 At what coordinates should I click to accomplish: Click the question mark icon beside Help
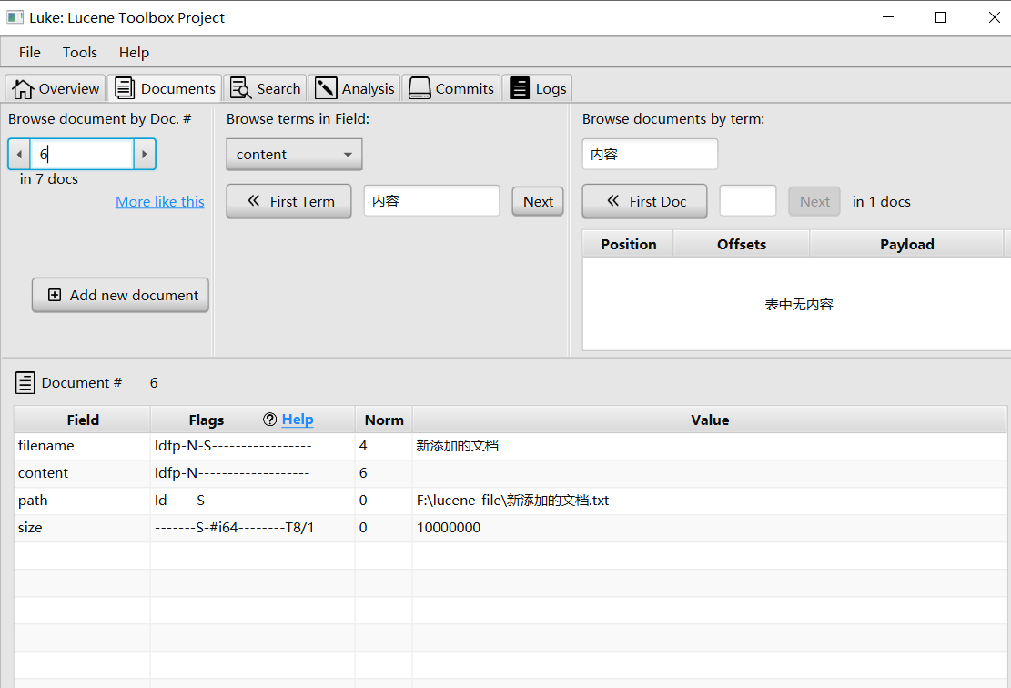click(269, 420)
